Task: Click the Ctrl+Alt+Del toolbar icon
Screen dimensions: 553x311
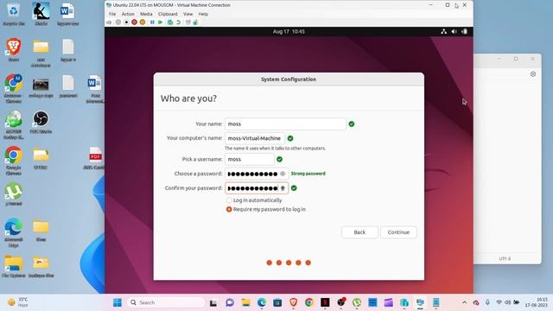Action: point(109,22)
